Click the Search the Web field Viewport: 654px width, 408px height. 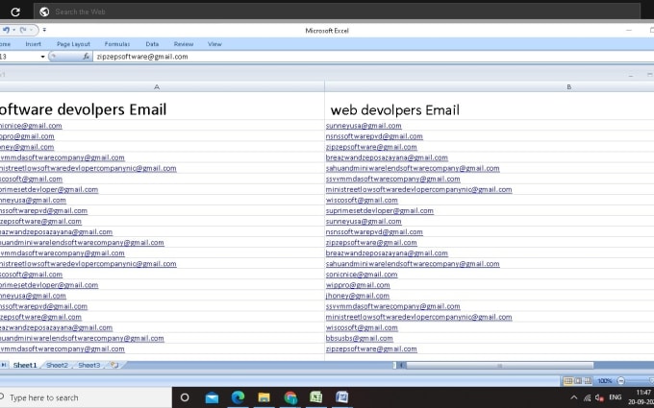tap(337, 12)
